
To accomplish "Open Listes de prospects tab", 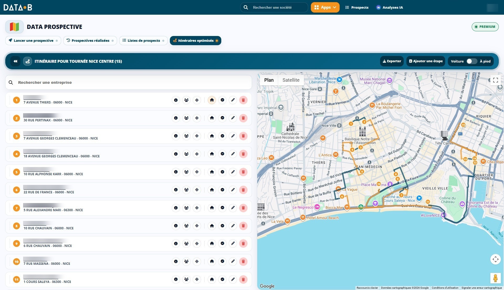I will (143, 40).
